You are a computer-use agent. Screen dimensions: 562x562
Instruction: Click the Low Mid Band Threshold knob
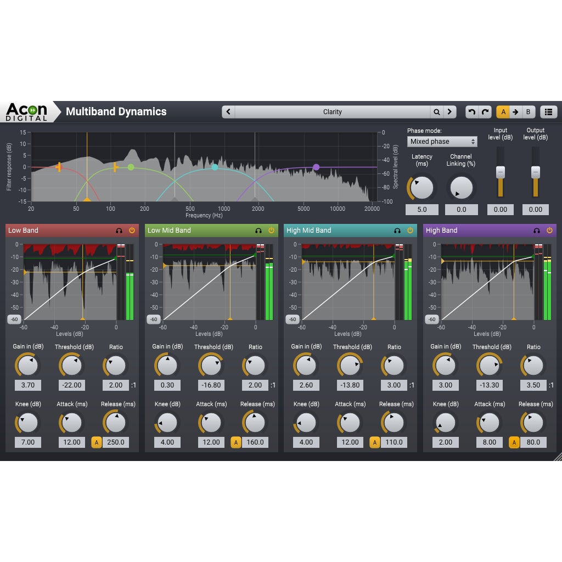(211, 366)
